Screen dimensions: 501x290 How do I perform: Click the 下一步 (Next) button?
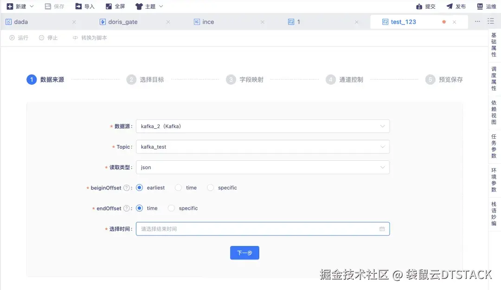pos(244,252)
